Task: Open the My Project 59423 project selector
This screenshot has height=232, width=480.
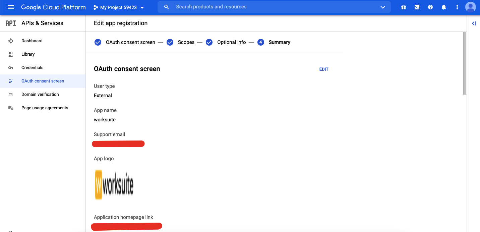Action: (119, 7)
